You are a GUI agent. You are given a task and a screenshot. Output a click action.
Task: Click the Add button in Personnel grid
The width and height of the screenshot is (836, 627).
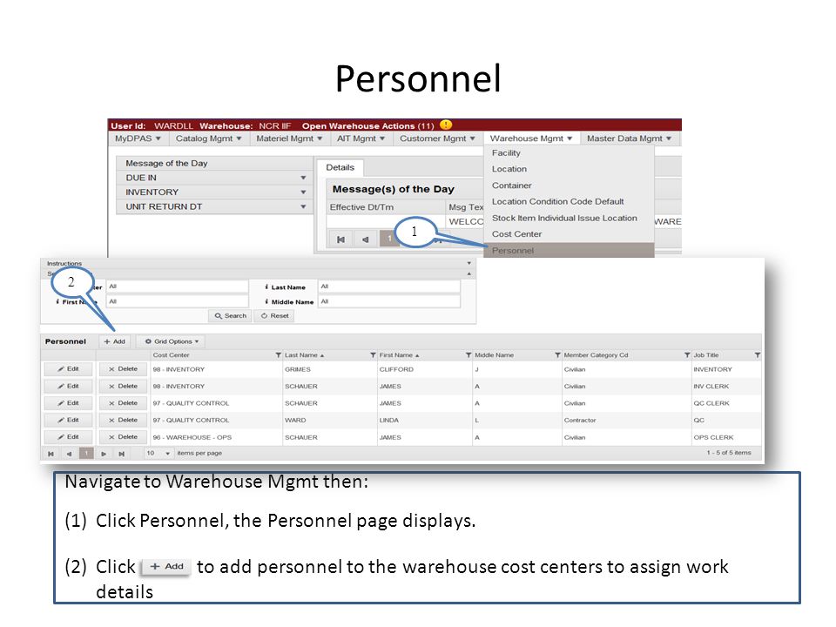click(x=114, y=341)
